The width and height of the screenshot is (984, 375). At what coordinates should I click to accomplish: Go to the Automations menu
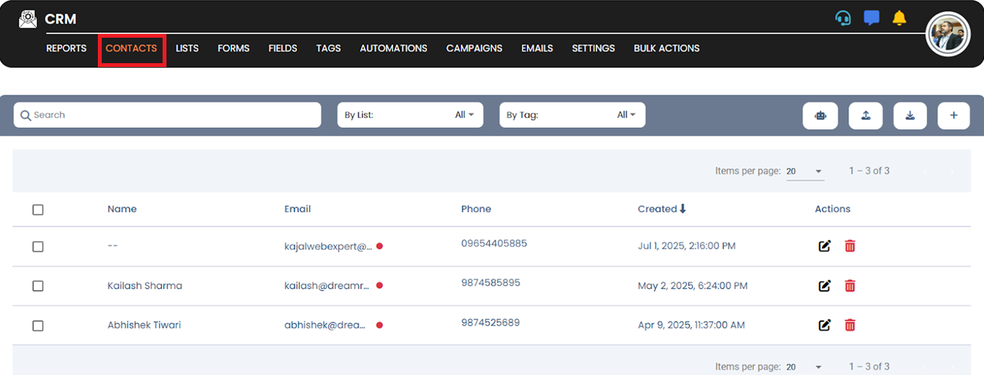click(393, 49)
